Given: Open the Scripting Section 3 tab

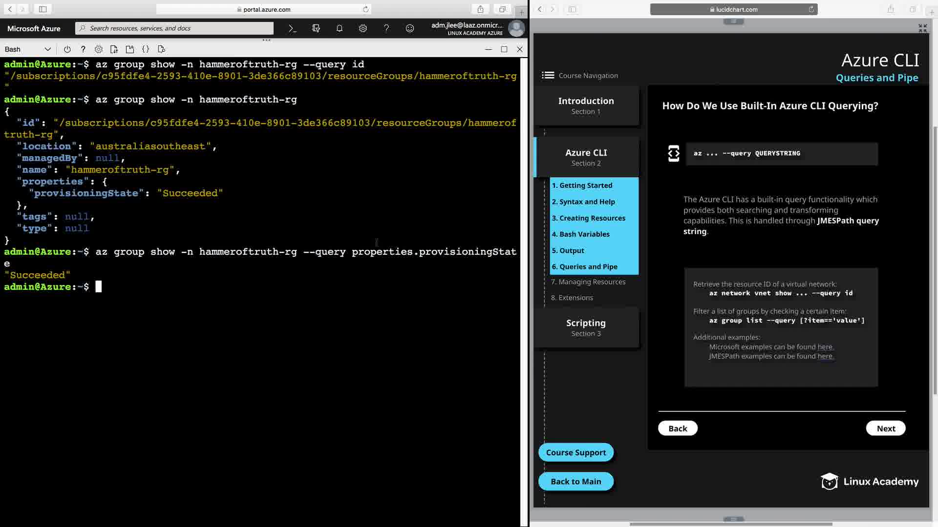Looking at the screenshot, I should coord(586,327).
